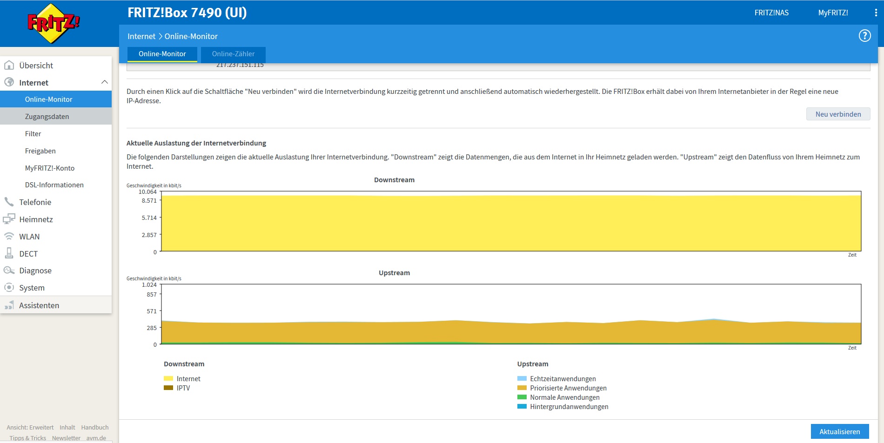
Task: Open the three-dot options menu
Action: 876,13
